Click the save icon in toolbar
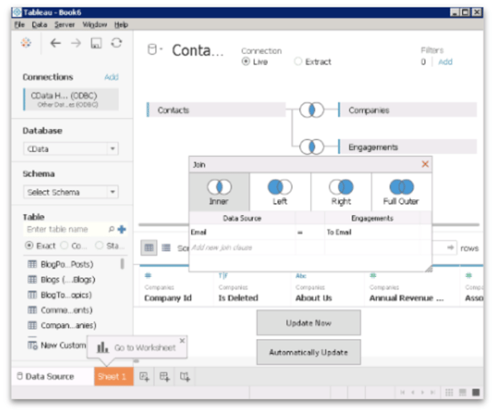 click(96, 44)
